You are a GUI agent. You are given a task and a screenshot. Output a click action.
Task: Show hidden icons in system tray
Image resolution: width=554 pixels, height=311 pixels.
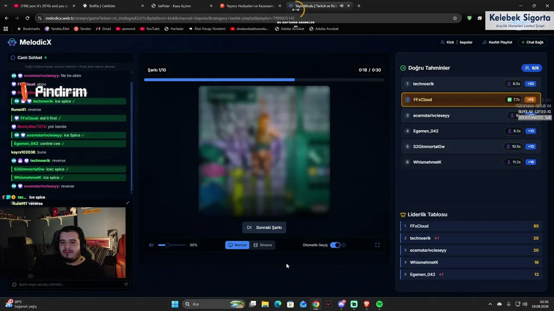click(490, 304)
